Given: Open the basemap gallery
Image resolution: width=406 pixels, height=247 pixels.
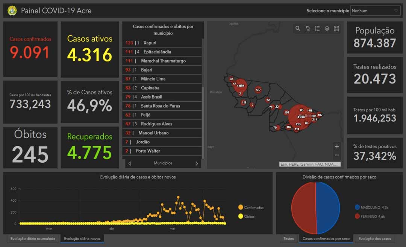Looking at the screenshot, I should click(x=336, y=29).
